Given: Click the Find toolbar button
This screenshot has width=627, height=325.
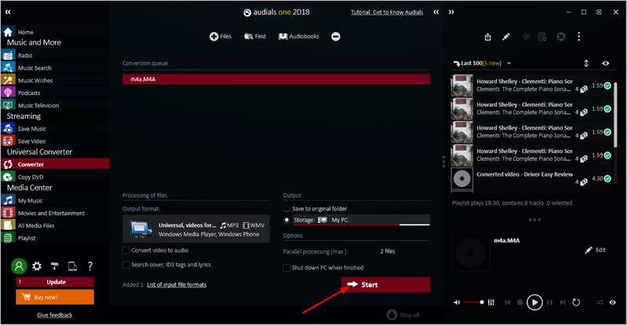Looking at the screenshot, I should (255, 36).
